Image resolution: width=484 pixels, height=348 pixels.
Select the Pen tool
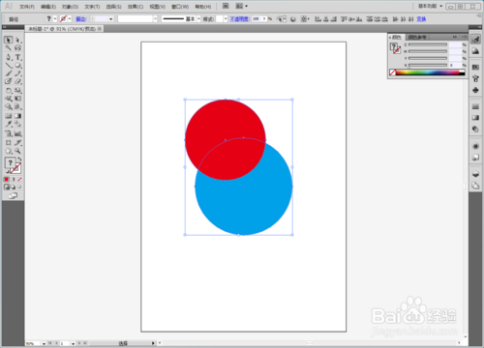[9, 57]
